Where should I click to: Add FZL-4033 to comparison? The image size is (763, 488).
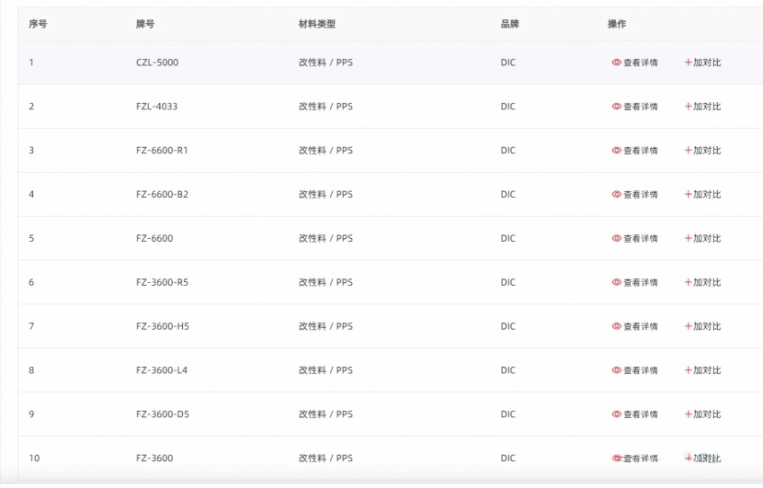point(702,107)
